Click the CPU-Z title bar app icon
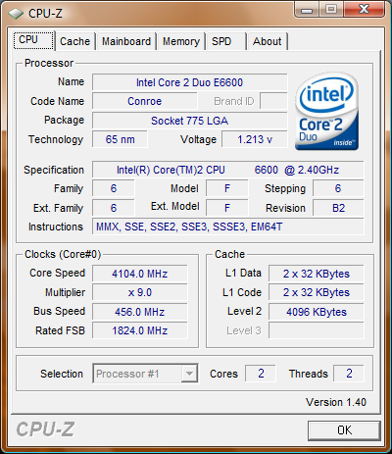This screenshot has height=454, width=392. tap(16, 14)
